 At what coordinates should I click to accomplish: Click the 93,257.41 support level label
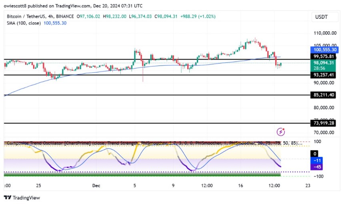[324, 75]
